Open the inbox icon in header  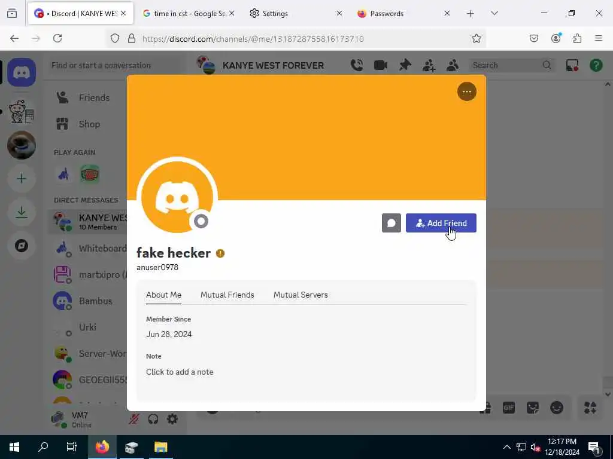tap(572, 65)
